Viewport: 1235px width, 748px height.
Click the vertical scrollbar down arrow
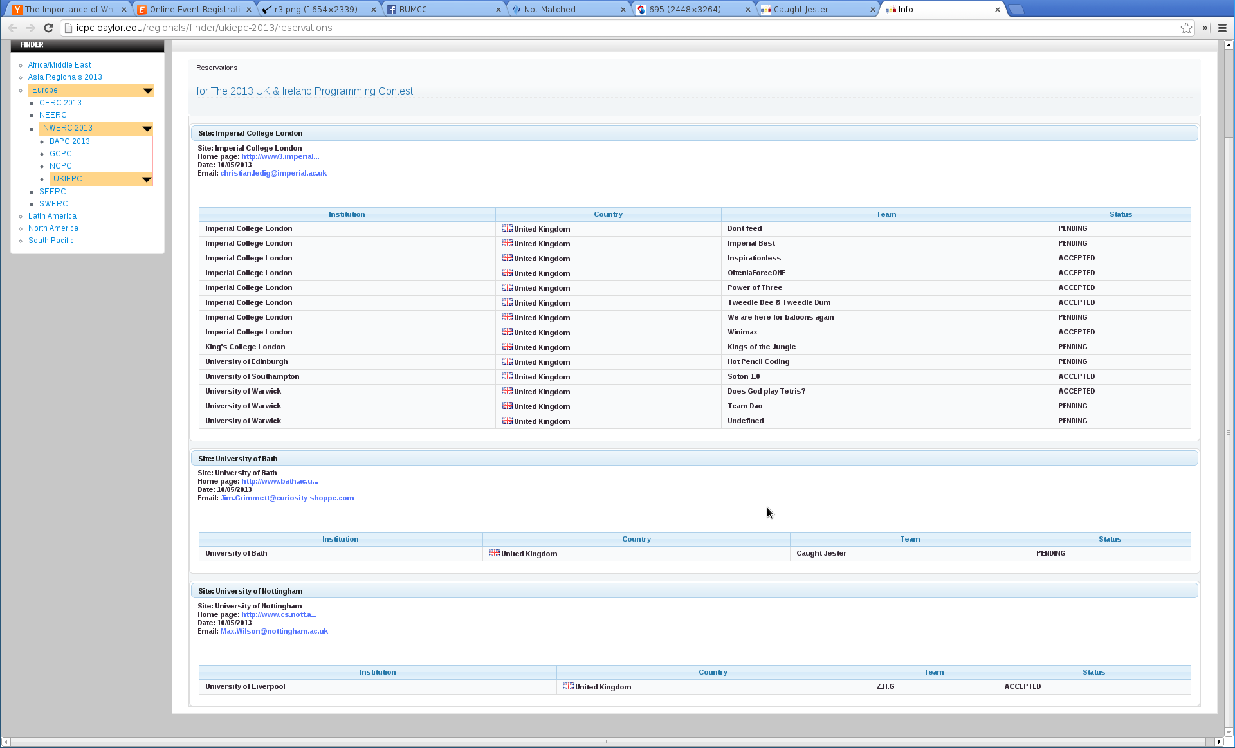coord(1228,732)
